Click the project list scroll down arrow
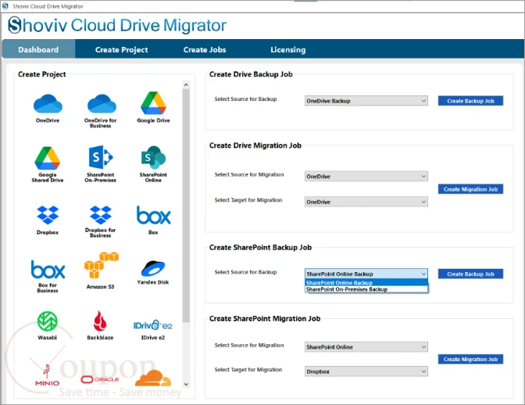The width and height of the screenshot is (525, 405). (186, 384)
